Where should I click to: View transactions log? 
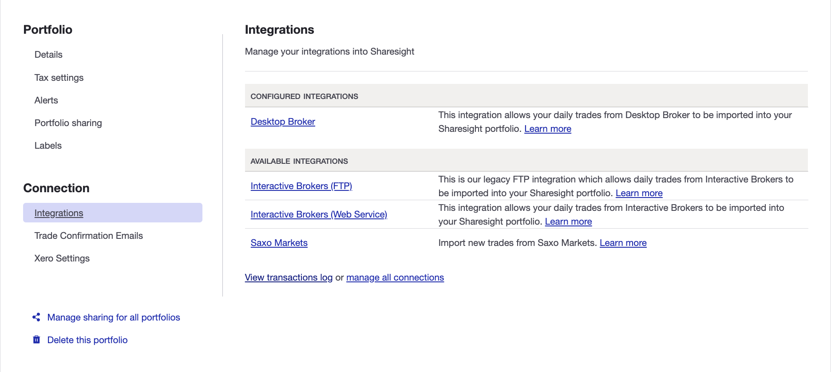click(x=289, y=277)
